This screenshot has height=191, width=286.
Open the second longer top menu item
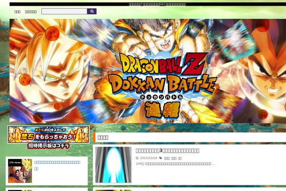(31, 12)
